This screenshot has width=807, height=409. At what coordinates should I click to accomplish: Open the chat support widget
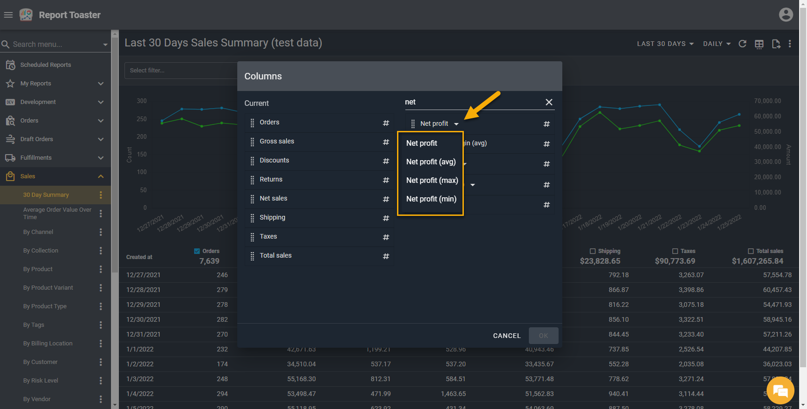tap(780, 391)
